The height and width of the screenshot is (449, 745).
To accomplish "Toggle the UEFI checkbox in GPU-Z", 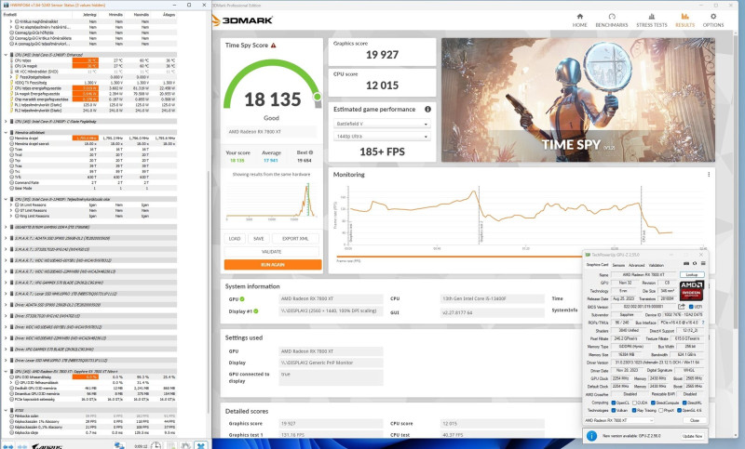I will pos(691,307).
